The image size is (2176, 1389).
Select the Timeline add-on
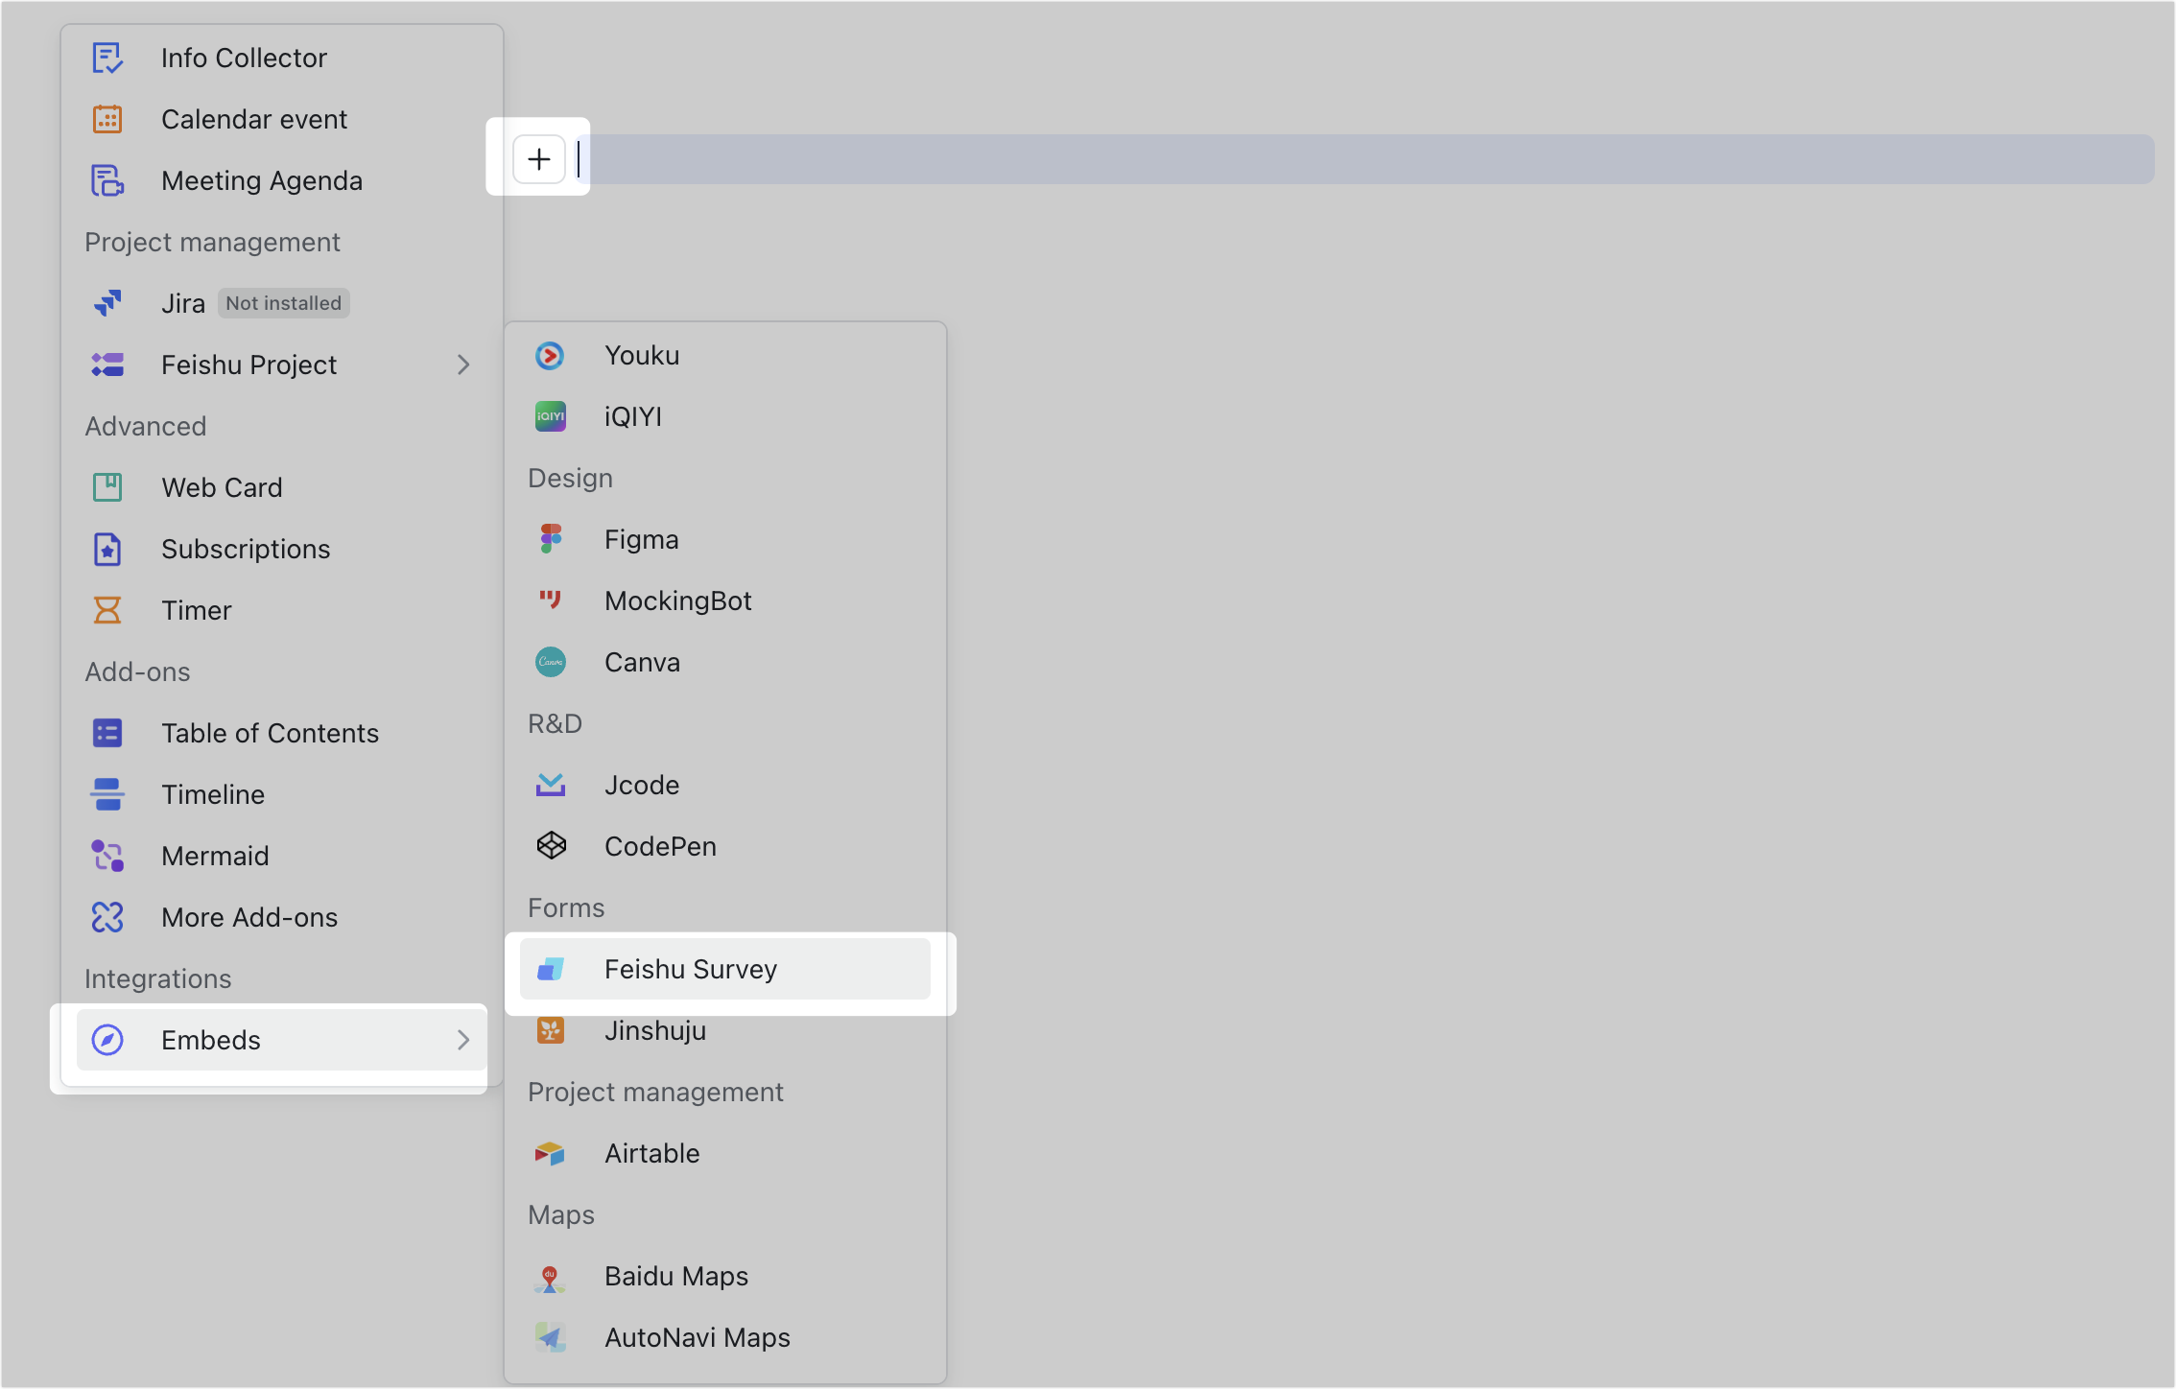click(282, 794)
